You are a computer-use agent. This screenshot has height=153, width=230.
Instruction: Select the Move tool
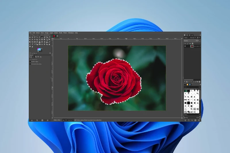click(35, 40)
